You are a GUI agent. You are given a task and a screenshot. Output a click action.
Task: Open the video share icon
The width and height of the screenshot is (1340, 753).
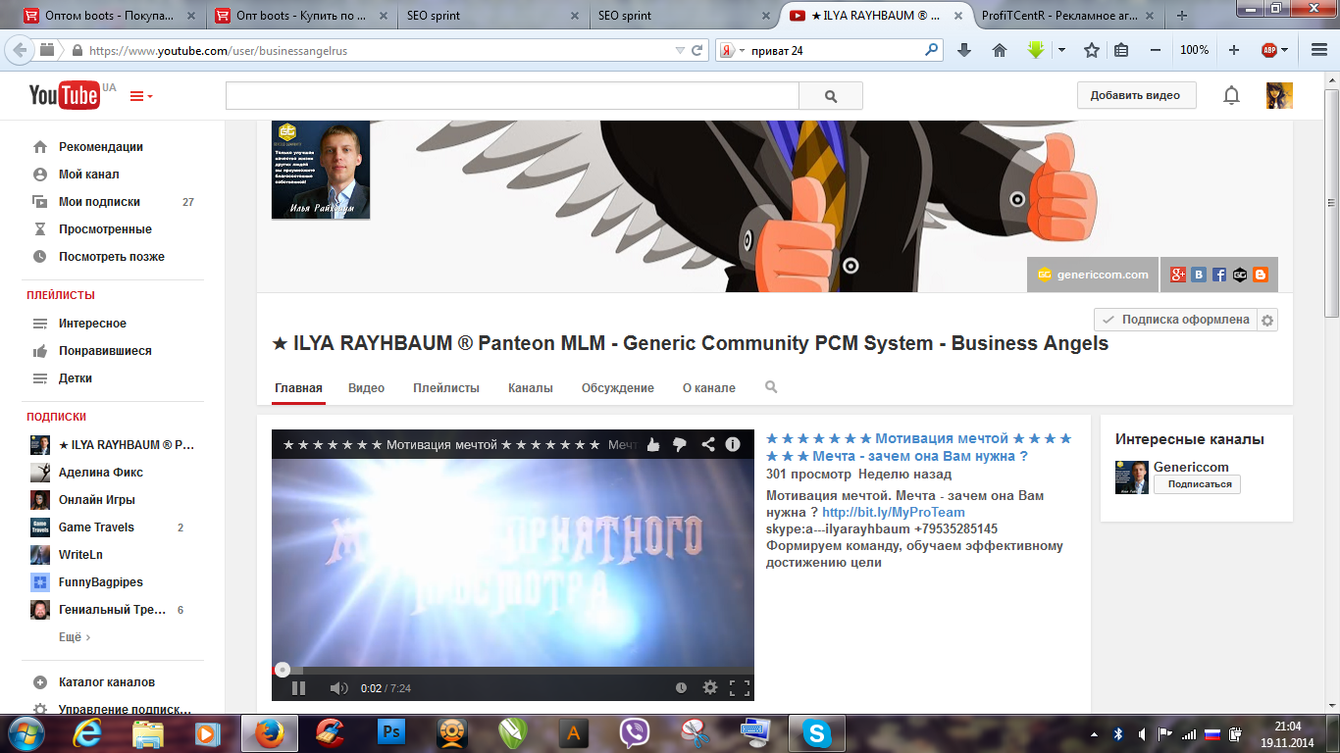[x=708, y=444]
